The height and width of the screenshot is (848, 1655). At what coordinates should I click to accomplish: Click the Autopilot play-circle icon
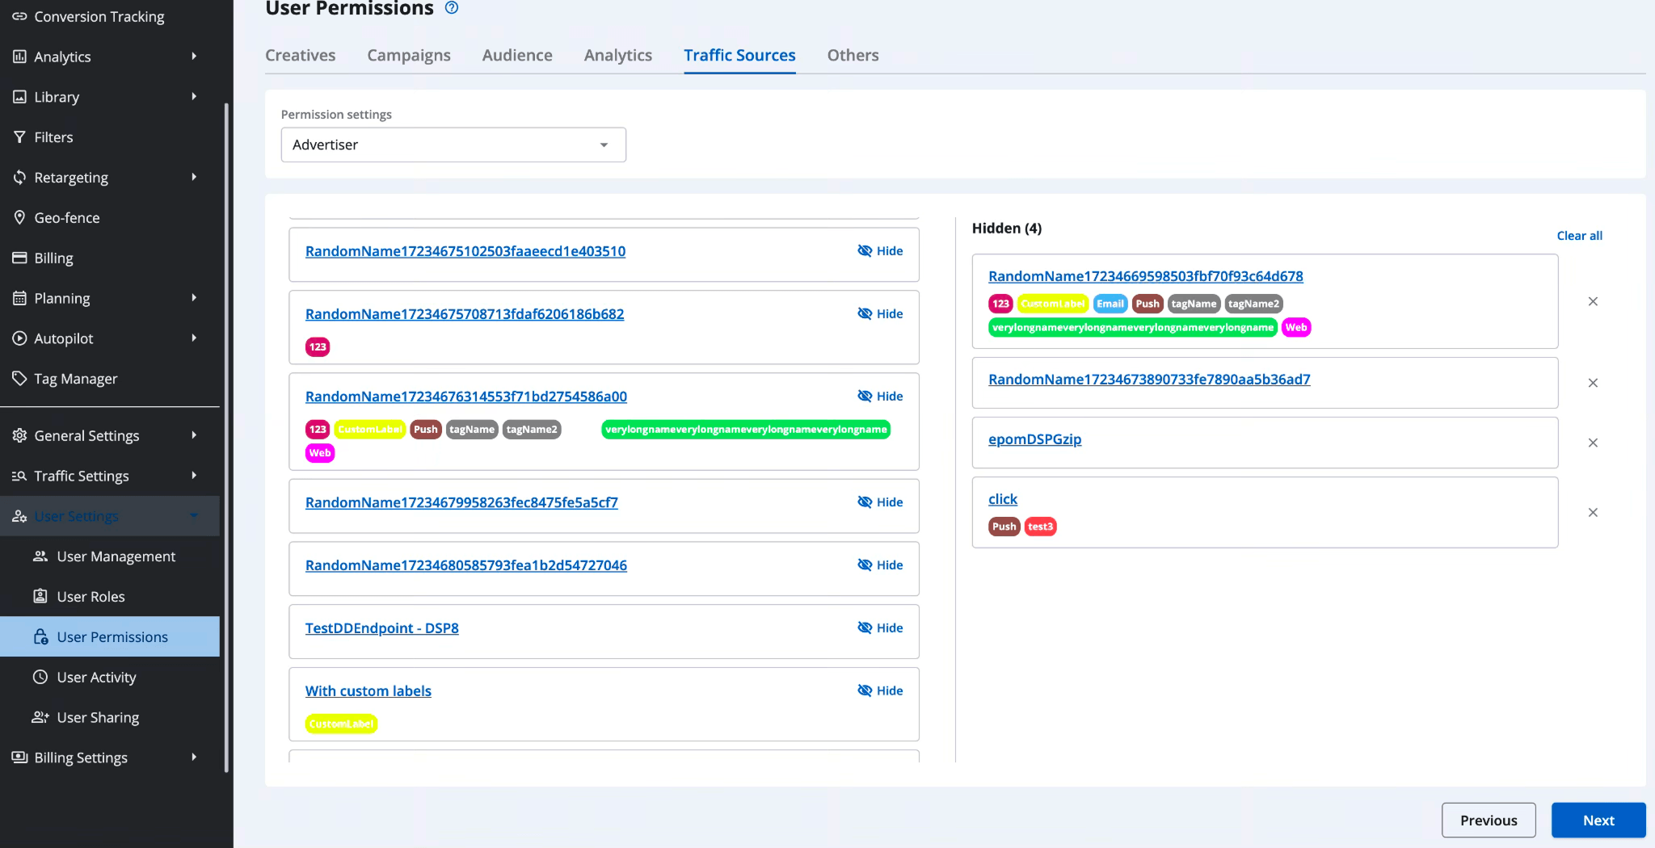click(19, 338)
